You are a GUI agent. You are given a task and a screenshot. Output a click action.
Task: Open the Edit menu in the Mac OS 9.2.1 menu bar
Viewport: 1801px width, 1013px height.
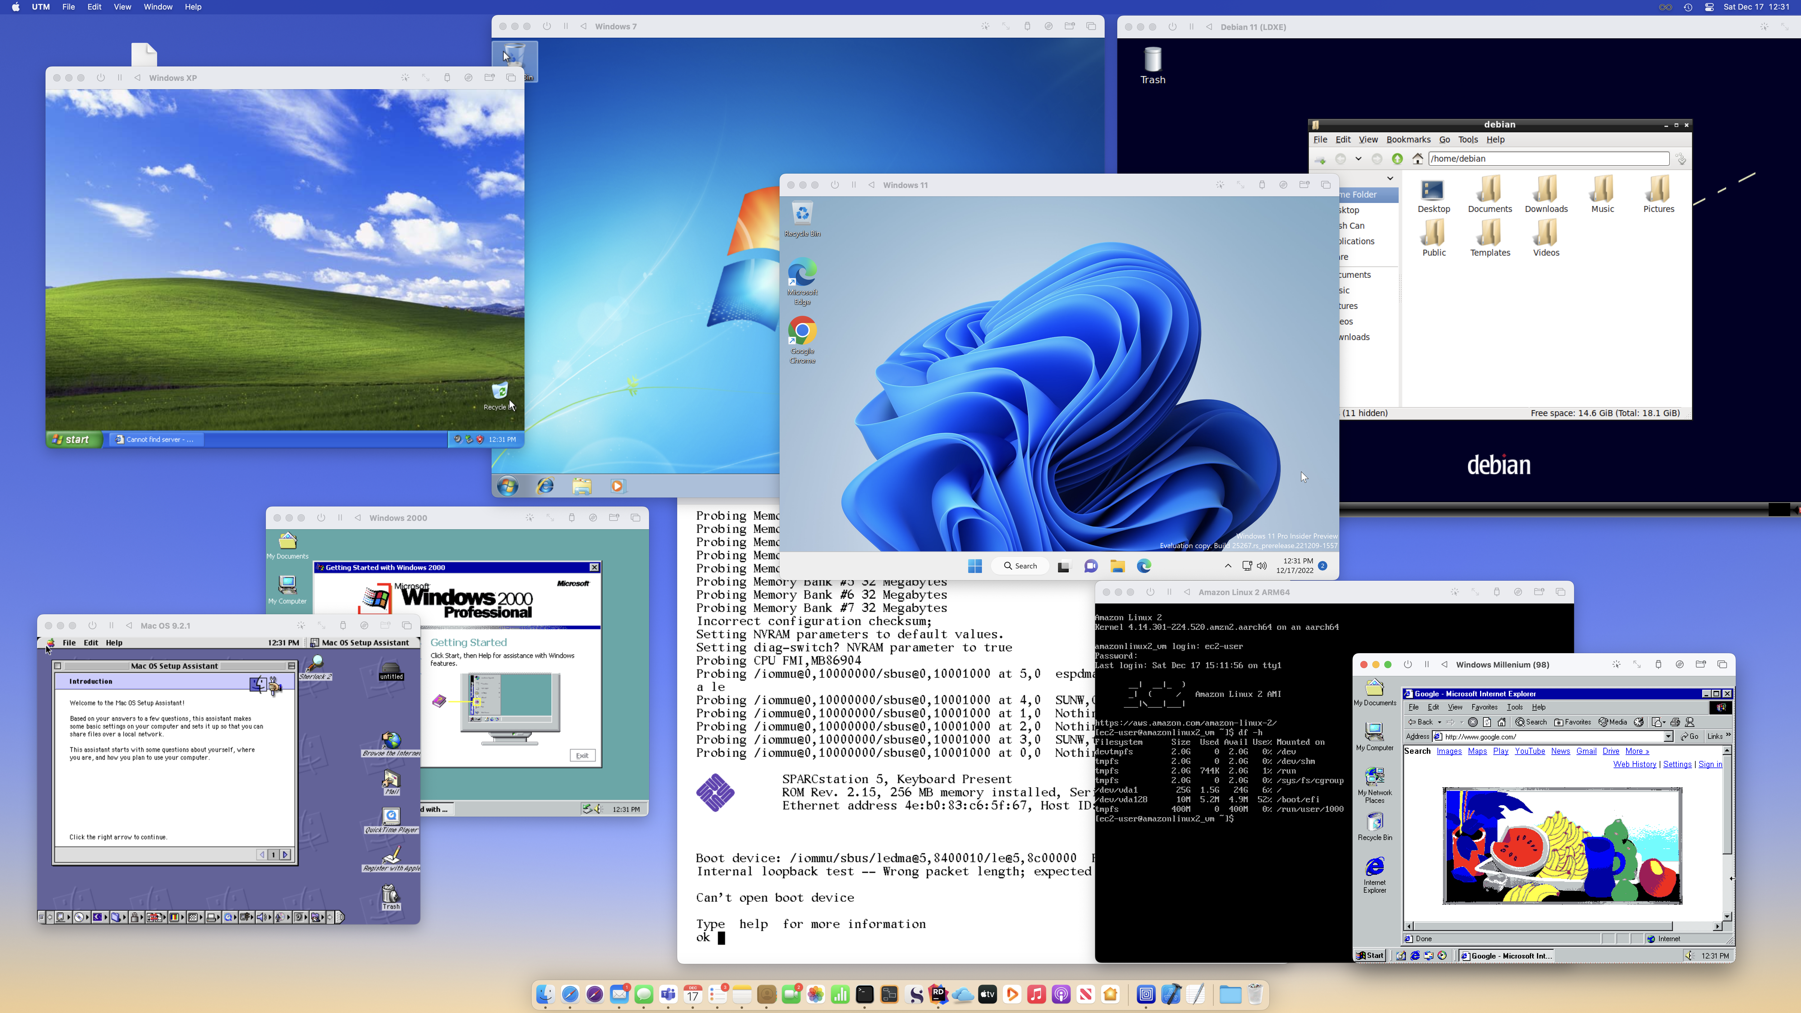click(91, 642)
